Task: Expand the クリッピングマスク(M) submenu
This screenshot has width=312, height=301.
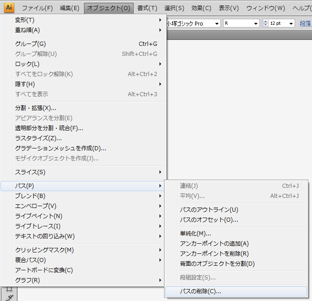Action: 44,250
